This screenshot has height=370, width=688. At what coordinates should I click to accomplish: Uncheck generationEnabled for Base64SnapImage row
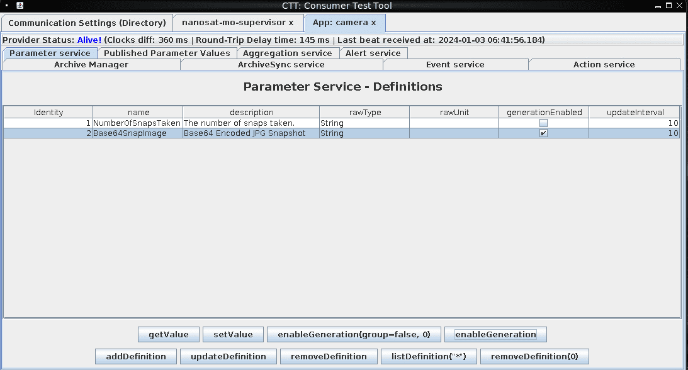click(x=543, y=133)
